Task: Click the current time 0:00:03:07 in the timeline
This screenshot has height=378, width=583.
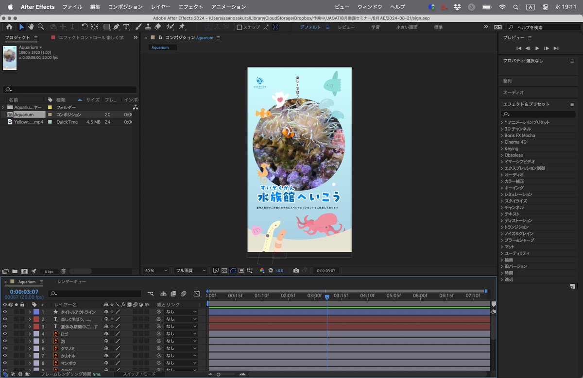Action: [24, 292]
